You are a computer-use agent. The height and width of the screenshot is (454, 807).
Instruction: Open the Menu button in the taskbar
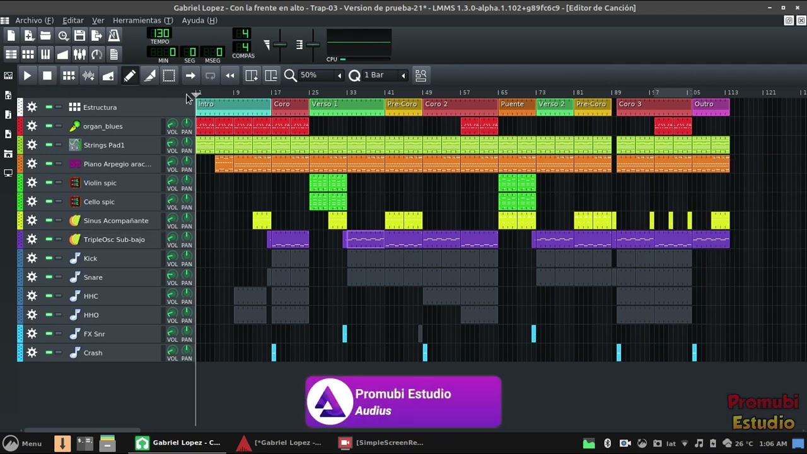23,443
